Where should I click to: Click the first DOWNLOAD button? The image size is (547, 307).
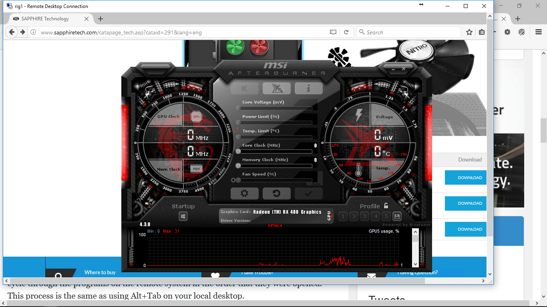point(465,177)
